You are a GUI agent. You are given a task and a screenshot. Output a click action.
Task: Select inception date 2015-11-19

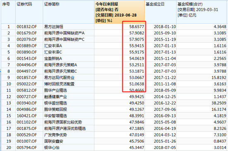[x=165, y=39]
